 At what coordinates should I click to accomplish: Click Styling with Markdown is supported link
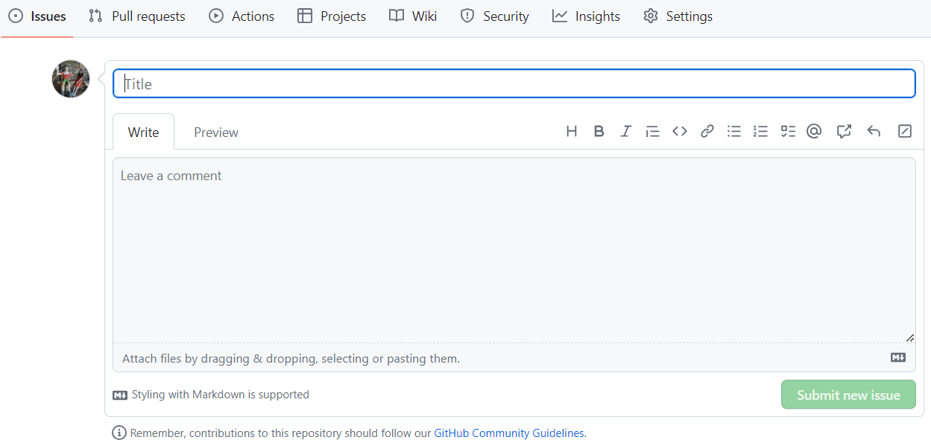click(211, 395)
